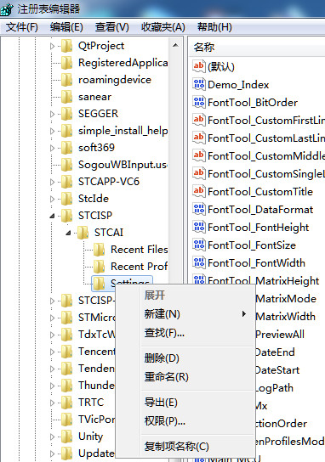Click the roamingdevice folder icon
The image size is (325, 462).
(67, 80)
